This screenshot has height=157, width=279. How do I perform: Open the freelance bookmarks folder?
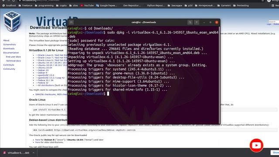point(25,6)
